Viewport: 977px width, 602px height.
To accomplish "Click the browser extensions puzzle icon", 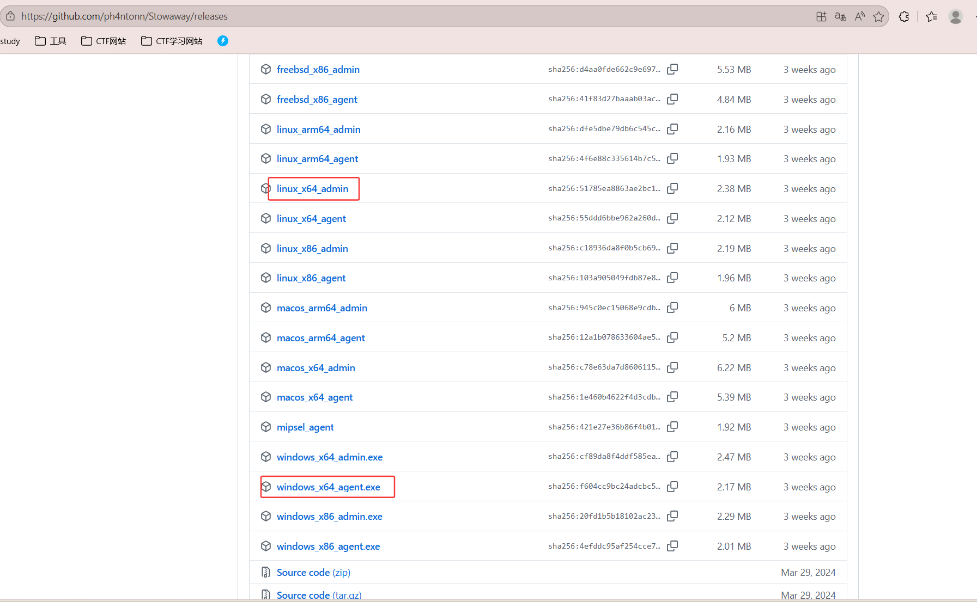I will click(904, 16).
